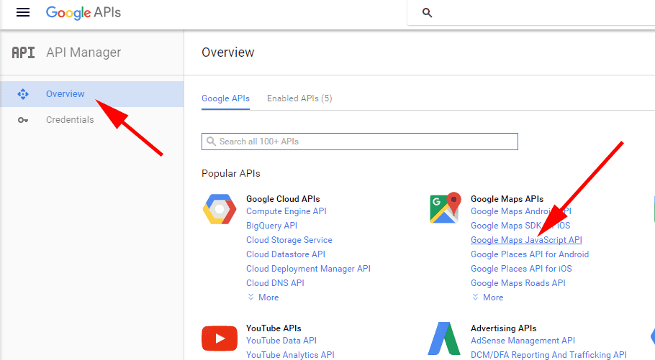
Task: Open Google Maps Roads API link
Action: coord(518,283)
